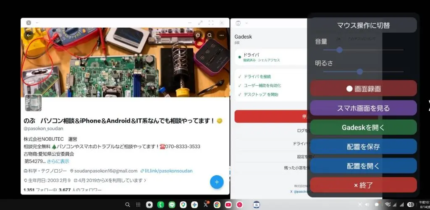Screen dimensions: 430x210
Task: Open the three-dot more menu on profile
Action: coord(221,35)
